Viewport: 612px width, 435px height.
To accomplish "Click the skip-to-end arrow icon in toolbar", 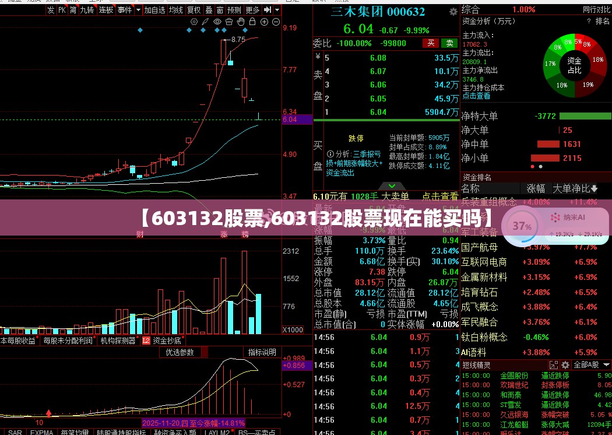I will [x=268, y=10].
